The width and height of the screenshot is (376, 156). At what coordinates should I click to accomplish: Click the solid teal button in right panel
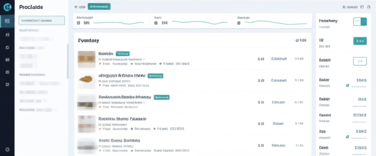click(x=360, y=41)
